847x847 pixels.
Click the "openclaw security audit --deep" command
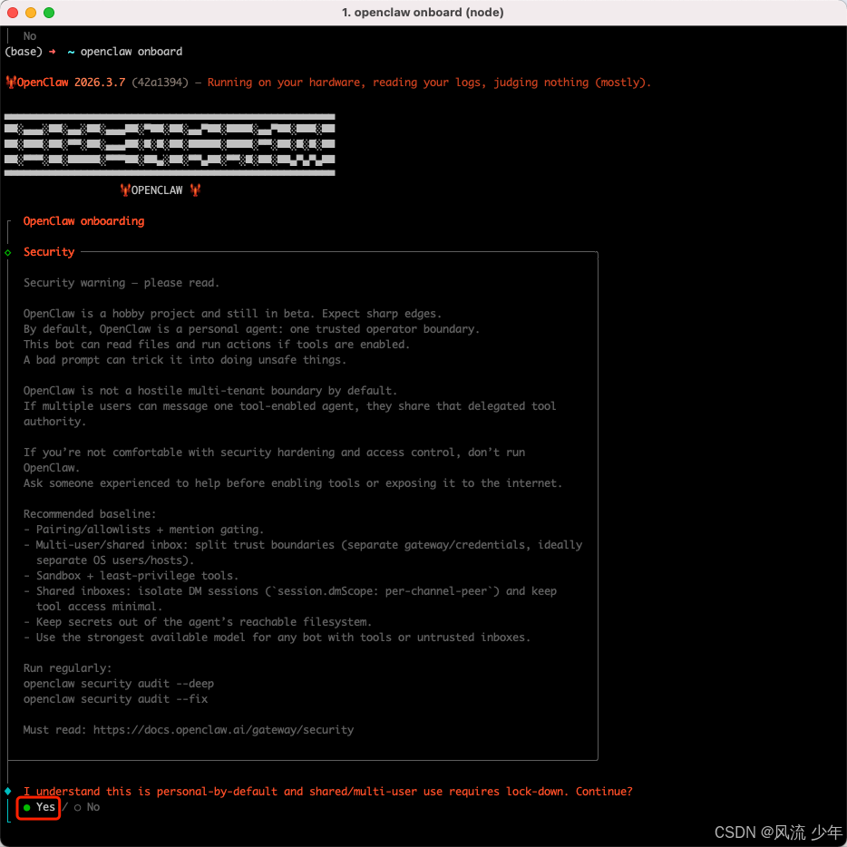[x=119, y=684]
